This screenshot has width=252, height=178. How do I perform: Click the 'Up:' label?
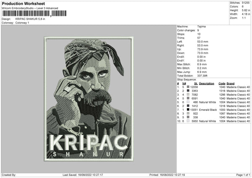click(179, 49)
